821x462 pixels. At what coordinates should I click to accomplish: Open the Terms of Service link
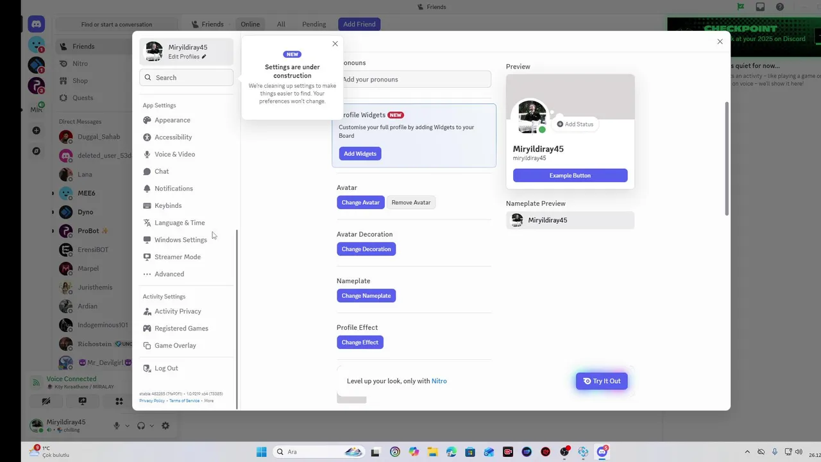click(184, 401)
